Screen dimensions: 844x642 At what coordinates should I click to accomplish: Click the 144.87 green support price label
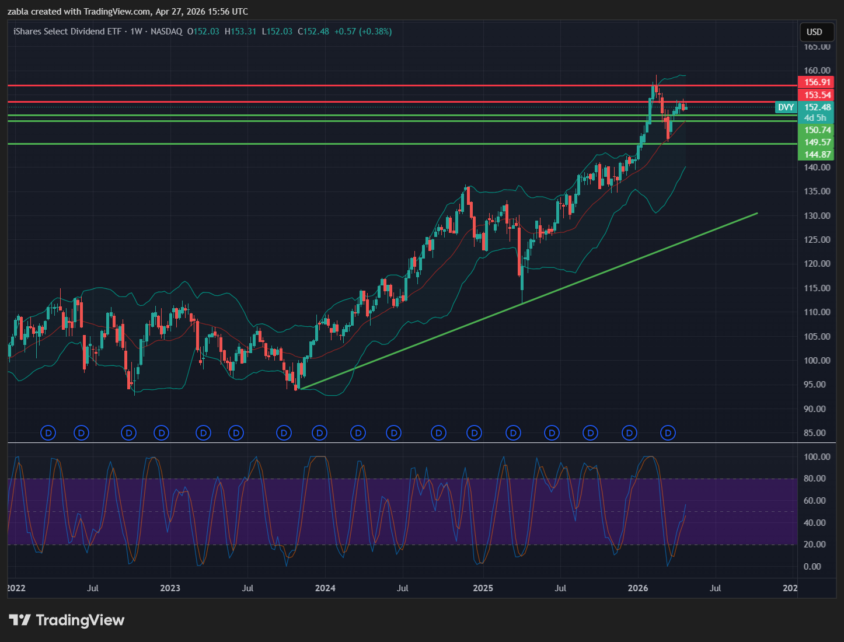tap(817, 155)
